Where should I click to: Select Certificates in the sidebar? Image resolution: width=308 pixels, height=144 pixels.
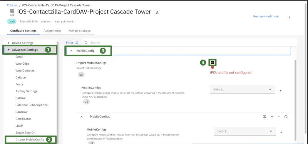pos(23,119)
